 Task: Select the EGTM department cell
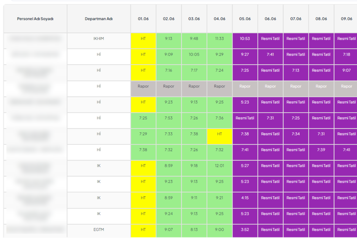click(98, 230)
